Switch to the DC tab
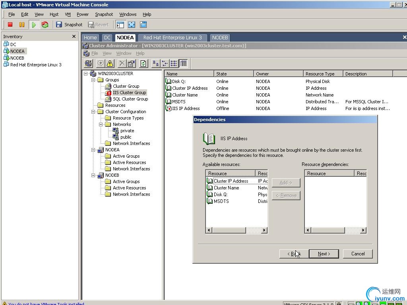 [x=107, y=38]
